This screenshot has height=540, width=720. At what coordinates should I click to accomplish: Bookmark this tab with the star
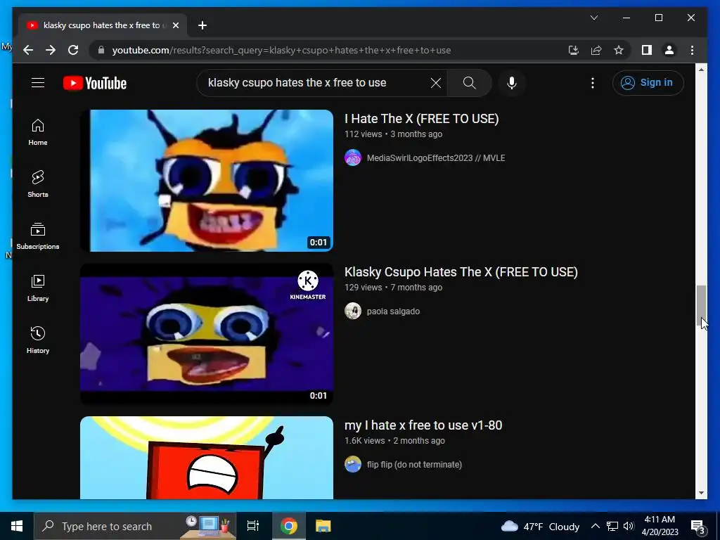click(619, 50)
